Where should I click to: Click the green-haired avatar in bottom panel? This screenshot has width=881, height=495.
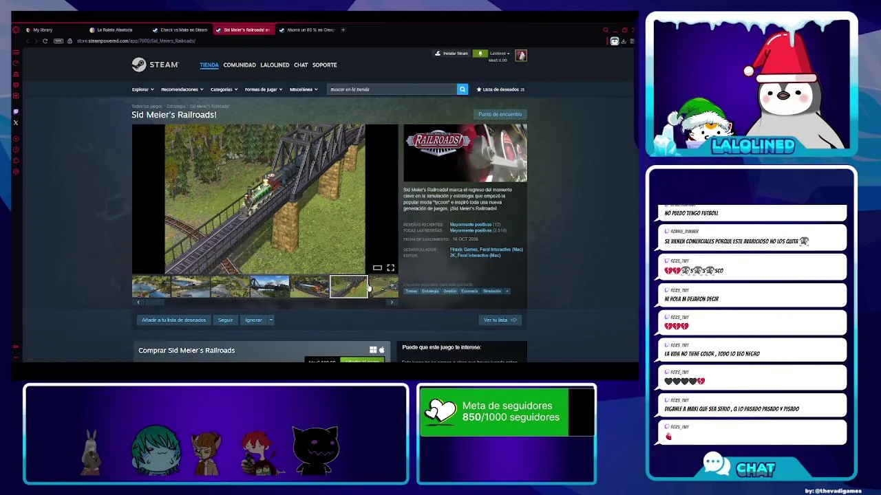tap(157, 450)
